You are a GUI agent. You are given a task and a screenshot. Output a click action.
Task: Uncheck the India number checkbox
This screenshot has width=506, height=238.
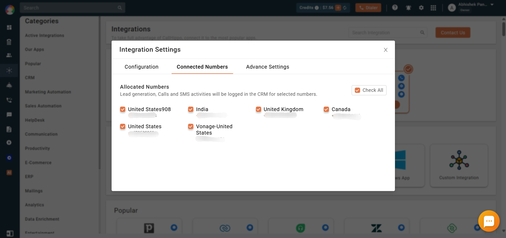[191, 109]
